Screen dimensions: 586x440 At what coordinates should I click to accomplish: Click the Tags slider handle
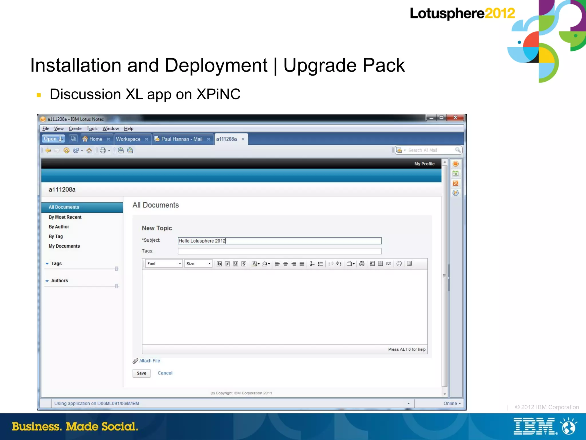point(116,269)
